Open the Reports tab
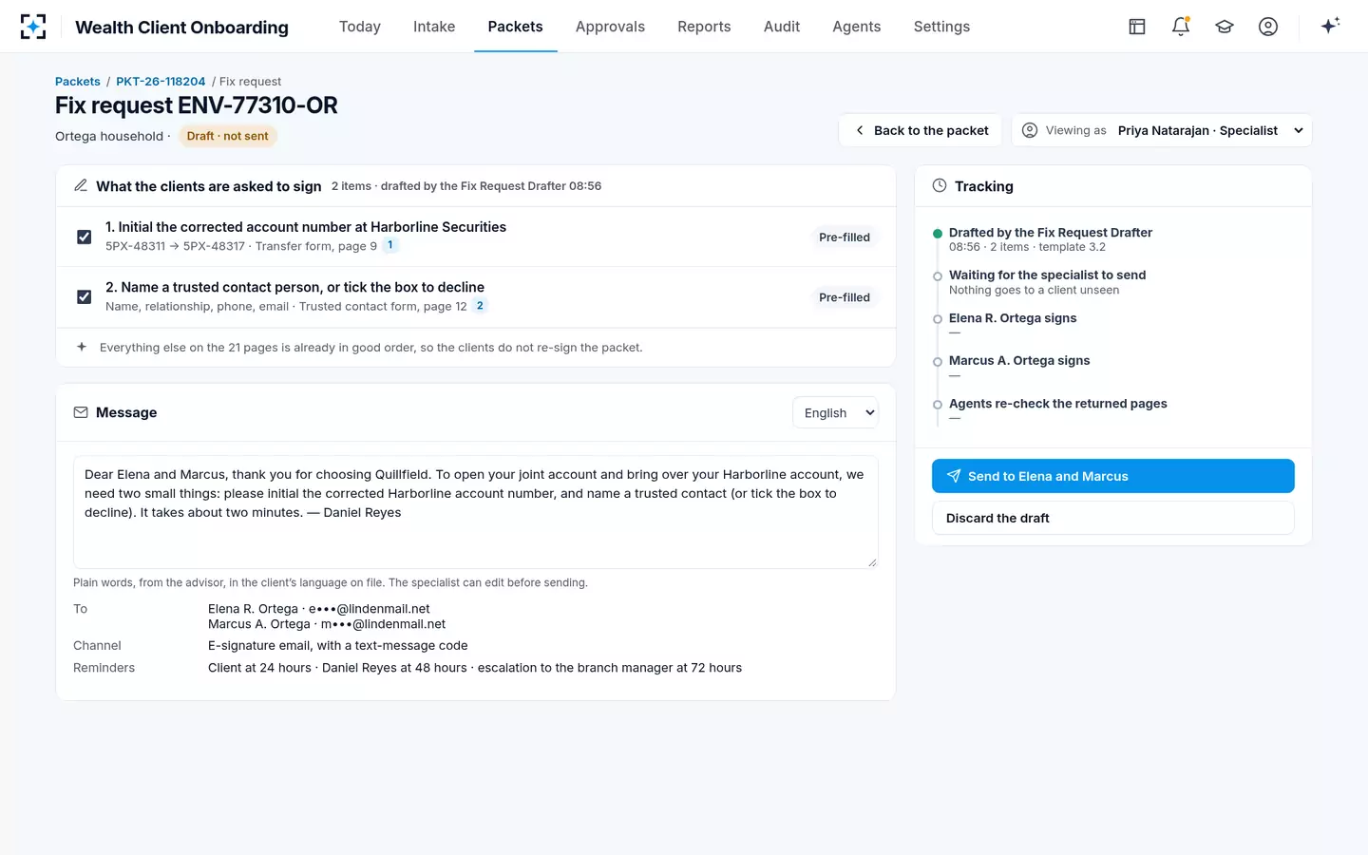This screenshot has height=855, width=1368. 704,27
